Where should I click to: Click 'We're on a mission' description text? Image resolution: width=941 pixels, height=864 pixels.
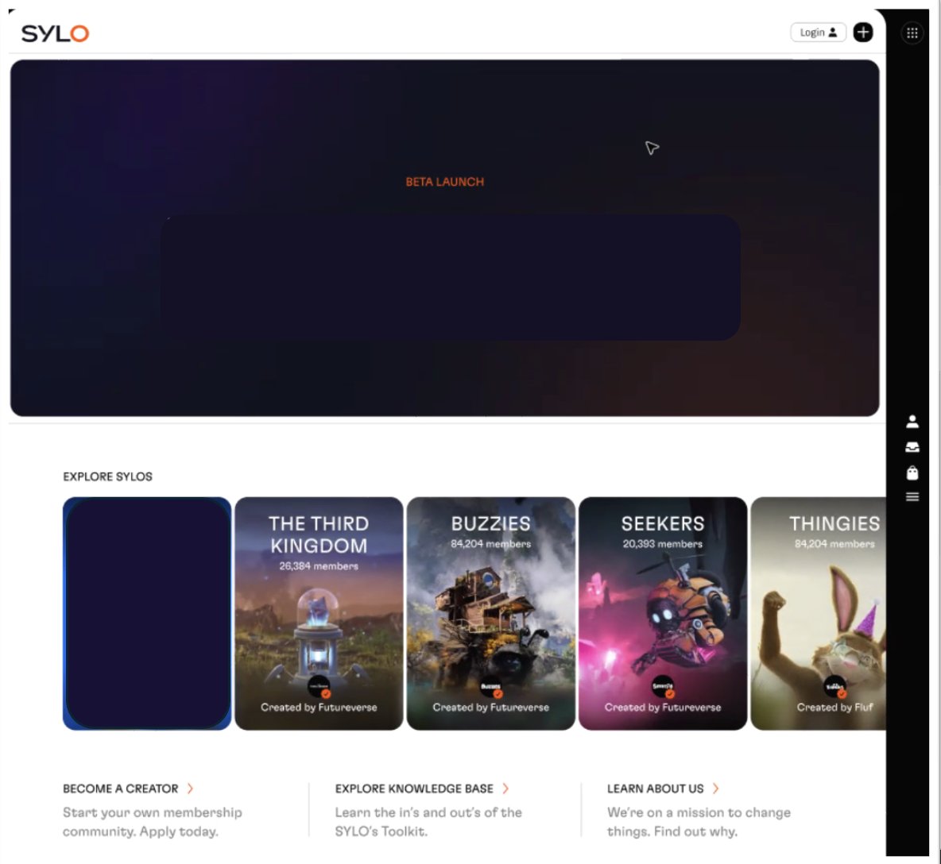699,822
